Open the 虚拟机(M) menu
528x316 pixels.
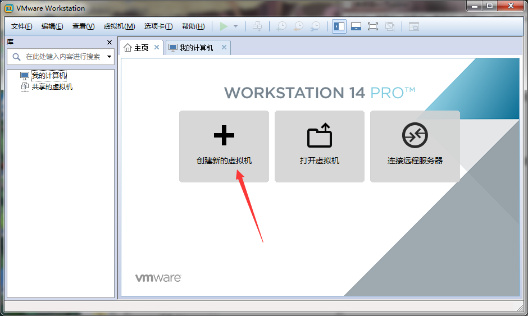[119, 26]
